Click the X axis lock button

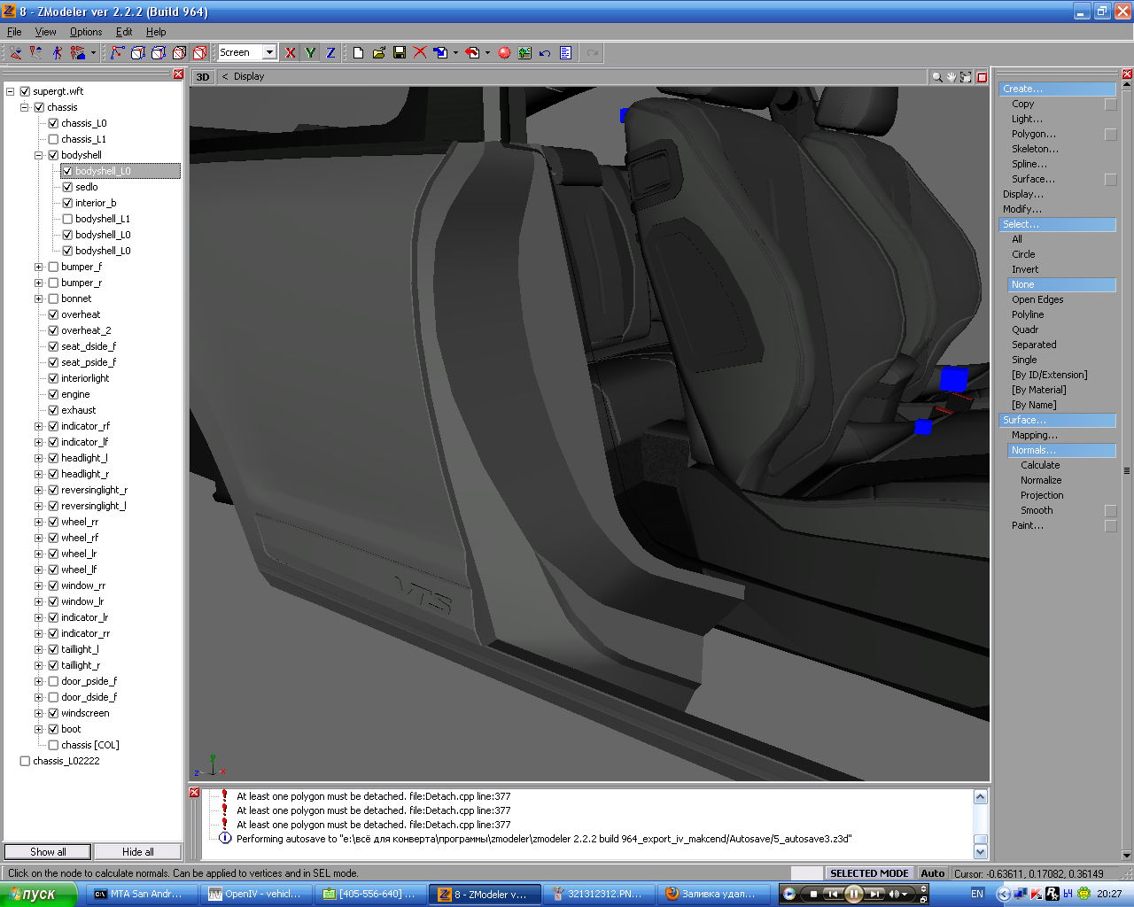coord(290,53)
